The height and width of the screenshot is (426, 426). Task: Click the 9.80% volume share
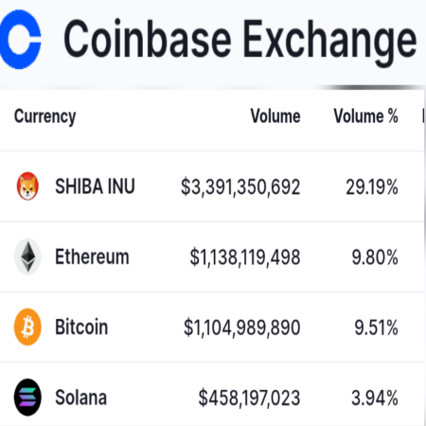tap(375, 257)
